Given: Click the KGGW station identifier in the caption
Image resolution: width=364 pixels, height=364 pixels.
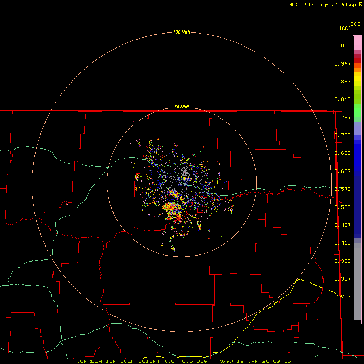Looking at the screenshot, I should [226, 361].
